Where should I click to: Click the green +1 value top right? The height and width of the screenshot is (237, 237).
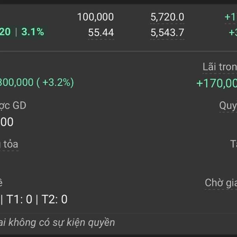pyautogui.click(x=231, y=17)
